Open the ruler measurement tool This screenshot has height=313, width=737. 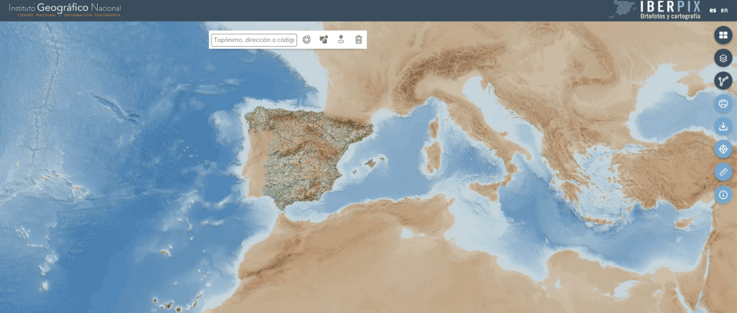[723, 172]
